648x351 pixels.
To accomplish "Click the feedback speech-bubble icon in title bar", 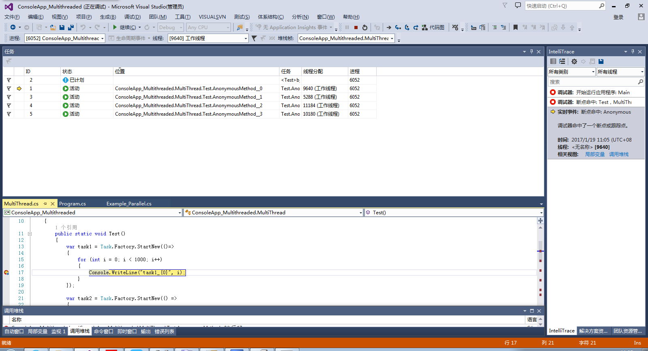I will point(518,5).
